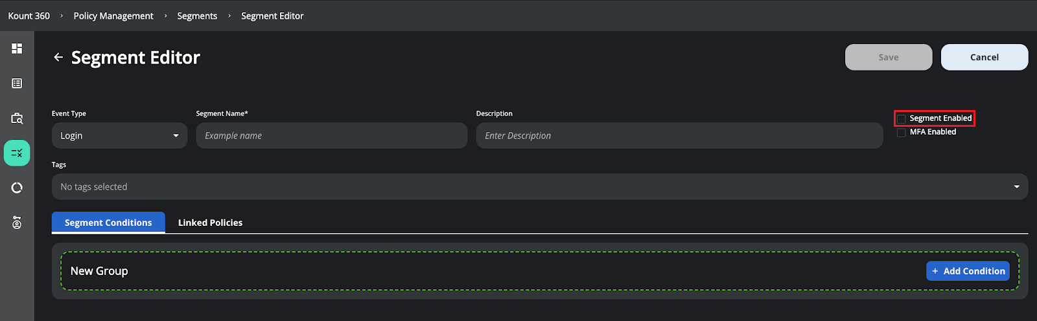The image size is (1037, 321).
Task: Click the No tags selected field
Action: [x=540, y=187]
